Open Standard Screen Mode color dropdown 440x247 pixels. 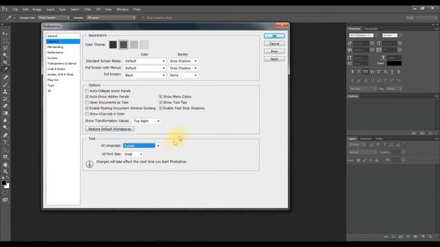click(x=144, y=61)
